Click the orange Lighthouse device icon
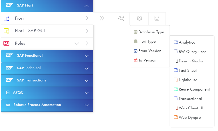 pos(176,80)
